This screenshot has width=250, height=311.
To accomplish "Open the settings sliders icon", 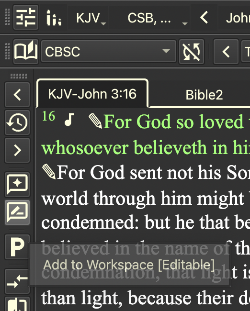I will [x=26, y=17].
